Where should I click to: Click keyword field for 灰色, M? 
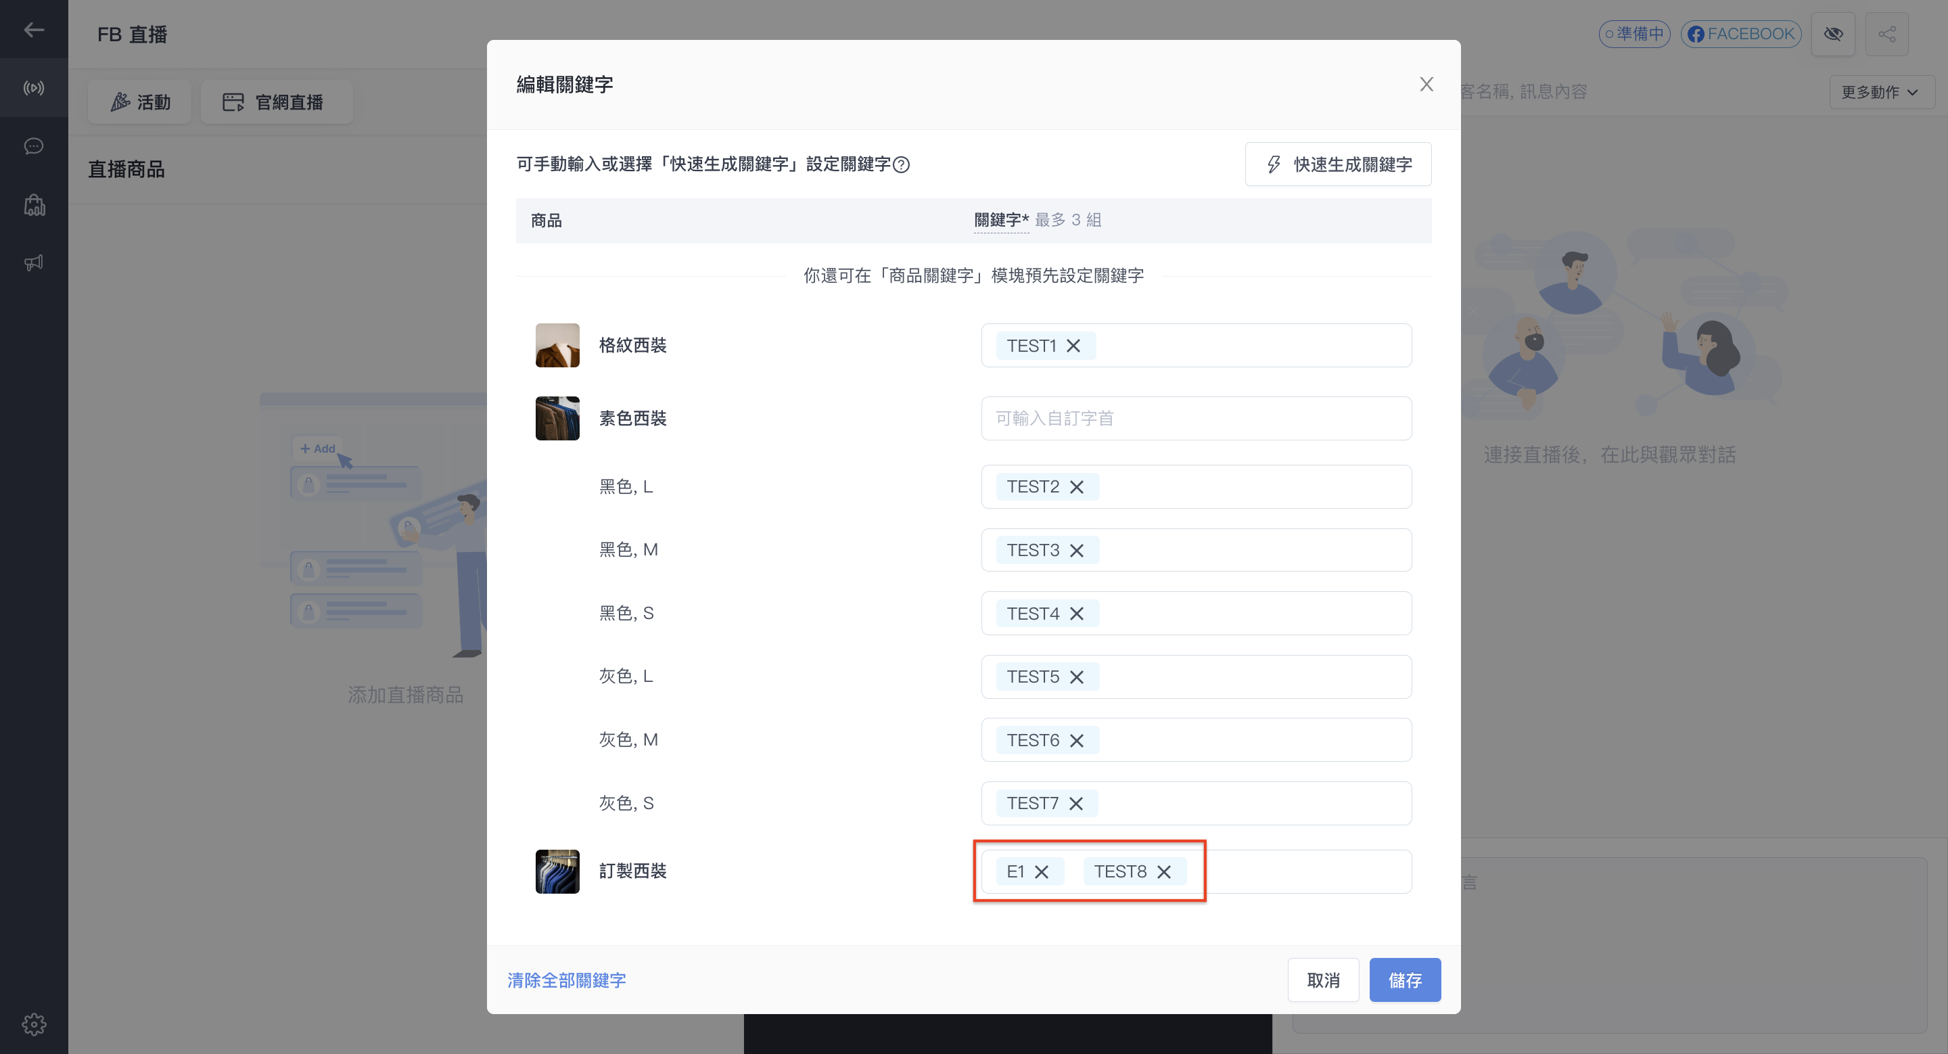(1197, 740)
